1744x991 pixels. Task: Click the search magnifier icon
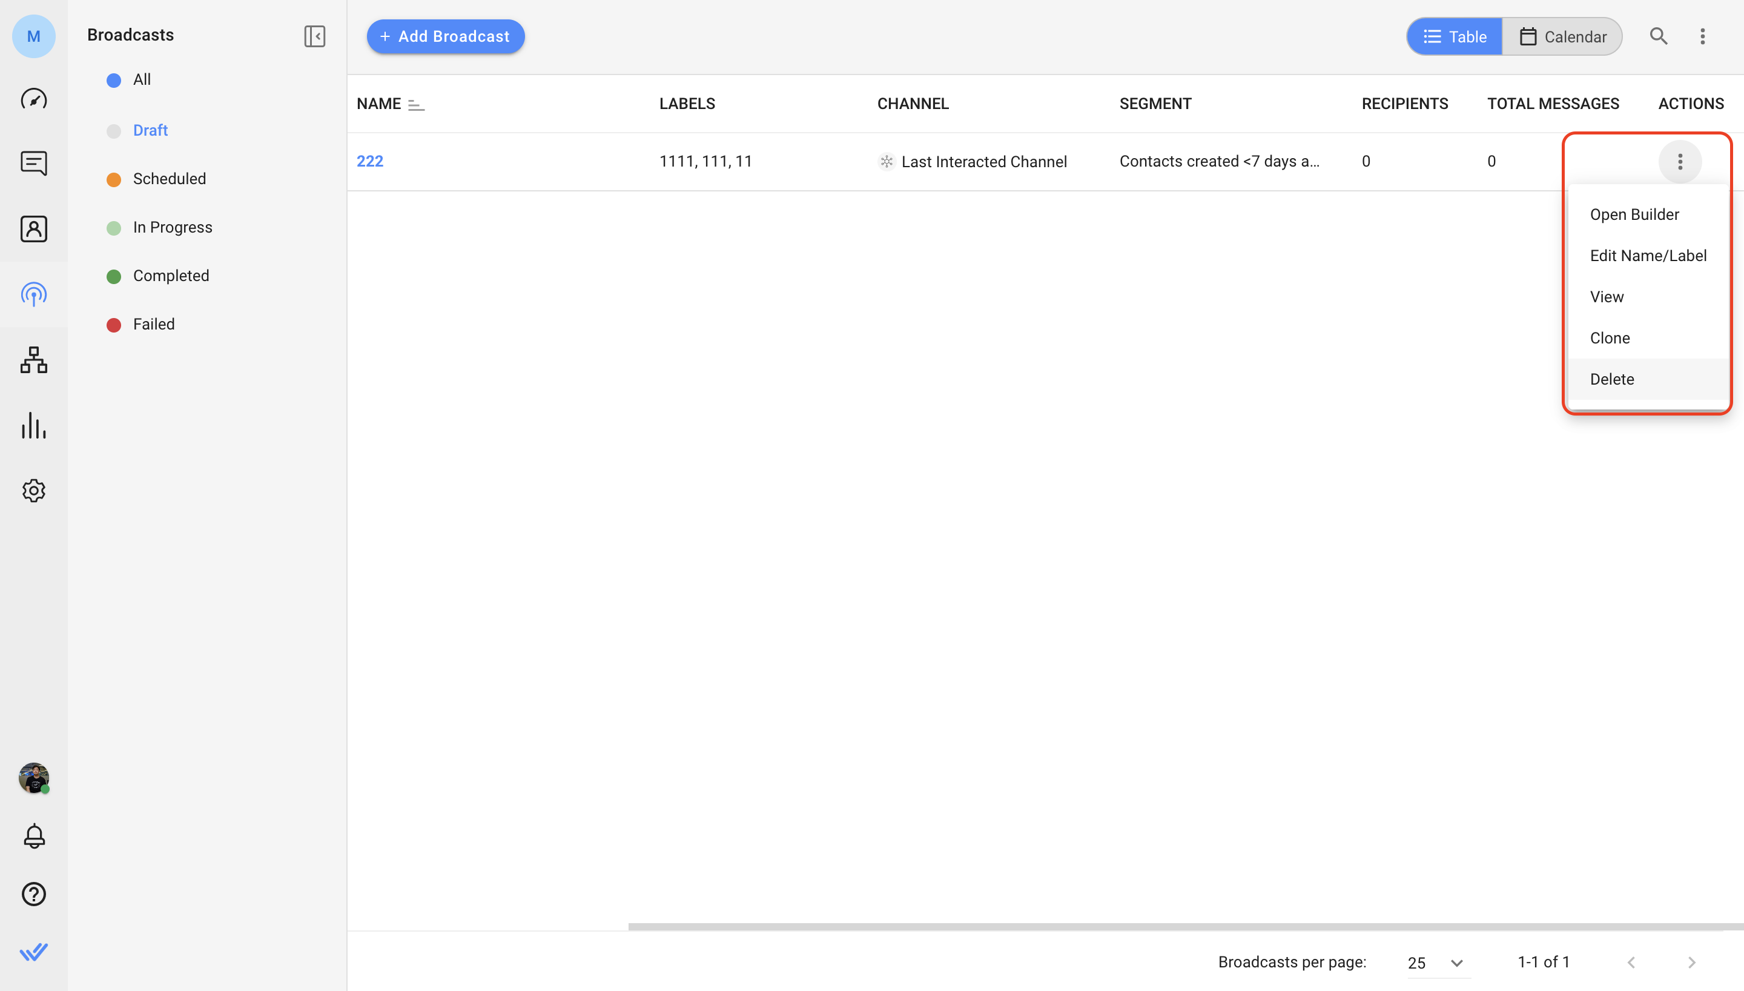(1658, 36)
